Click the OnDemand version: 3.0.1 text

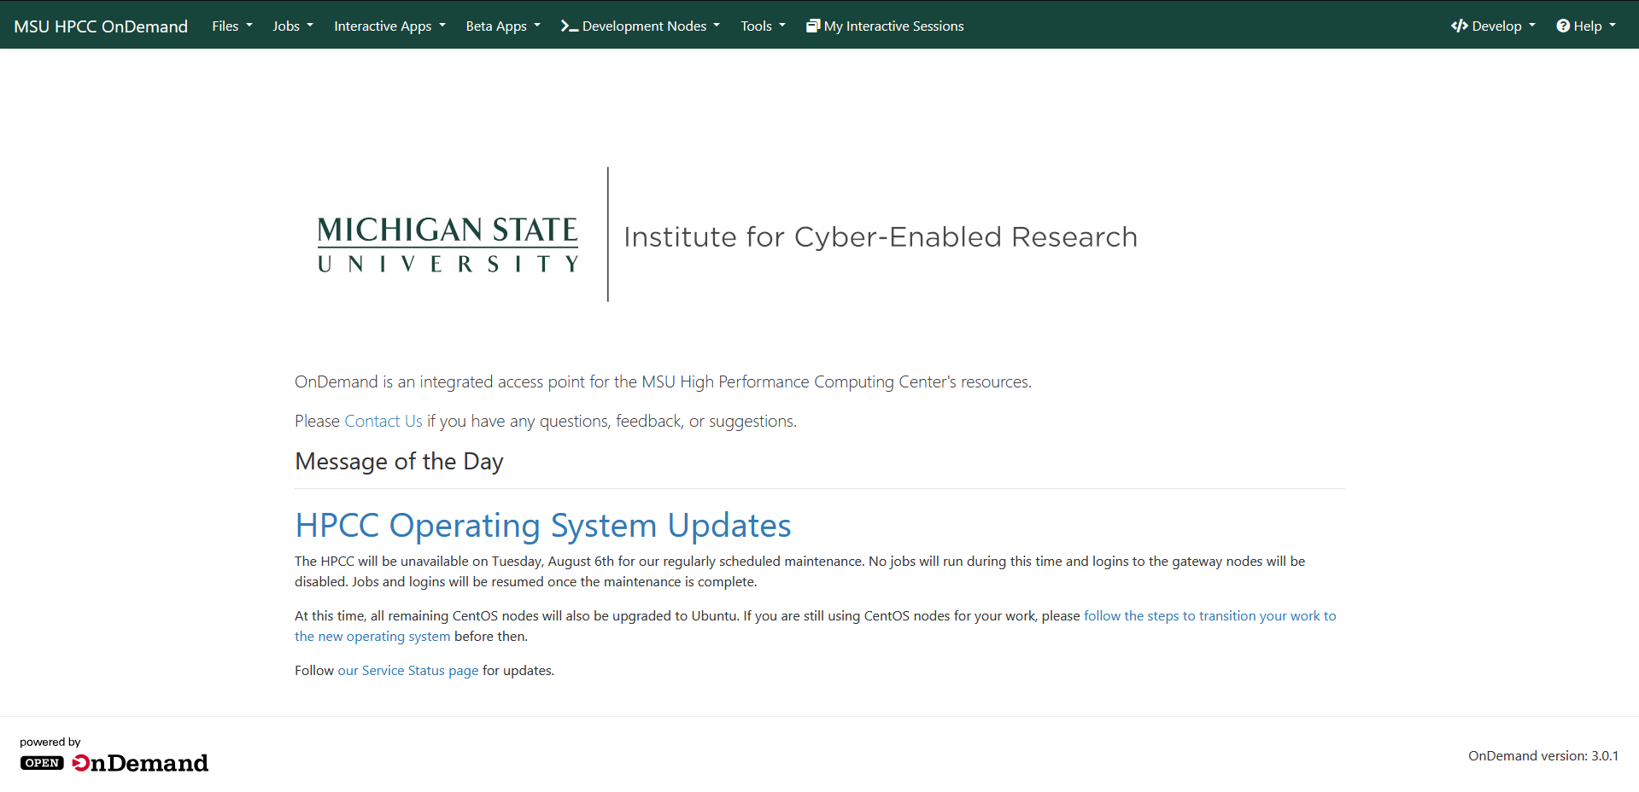tap(1543, 756)
